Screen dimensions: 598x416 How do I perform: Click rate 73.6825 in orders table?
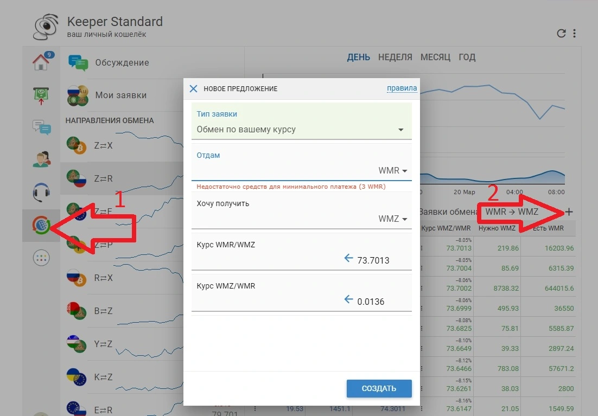(459, 329)
